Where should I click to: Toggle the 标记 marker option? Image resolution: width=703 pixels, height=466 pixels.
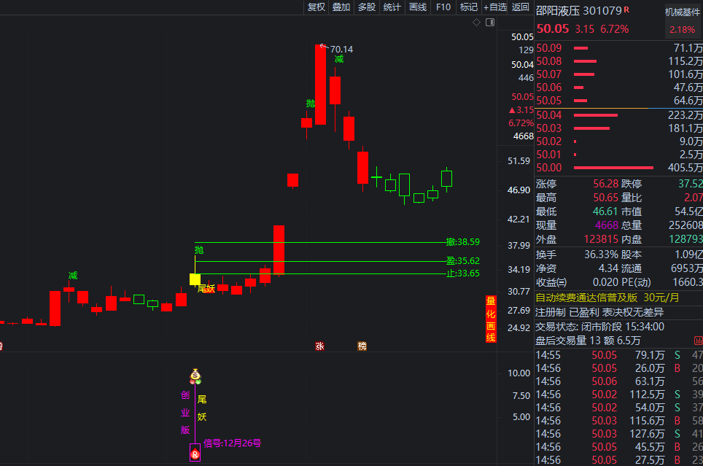468,7
